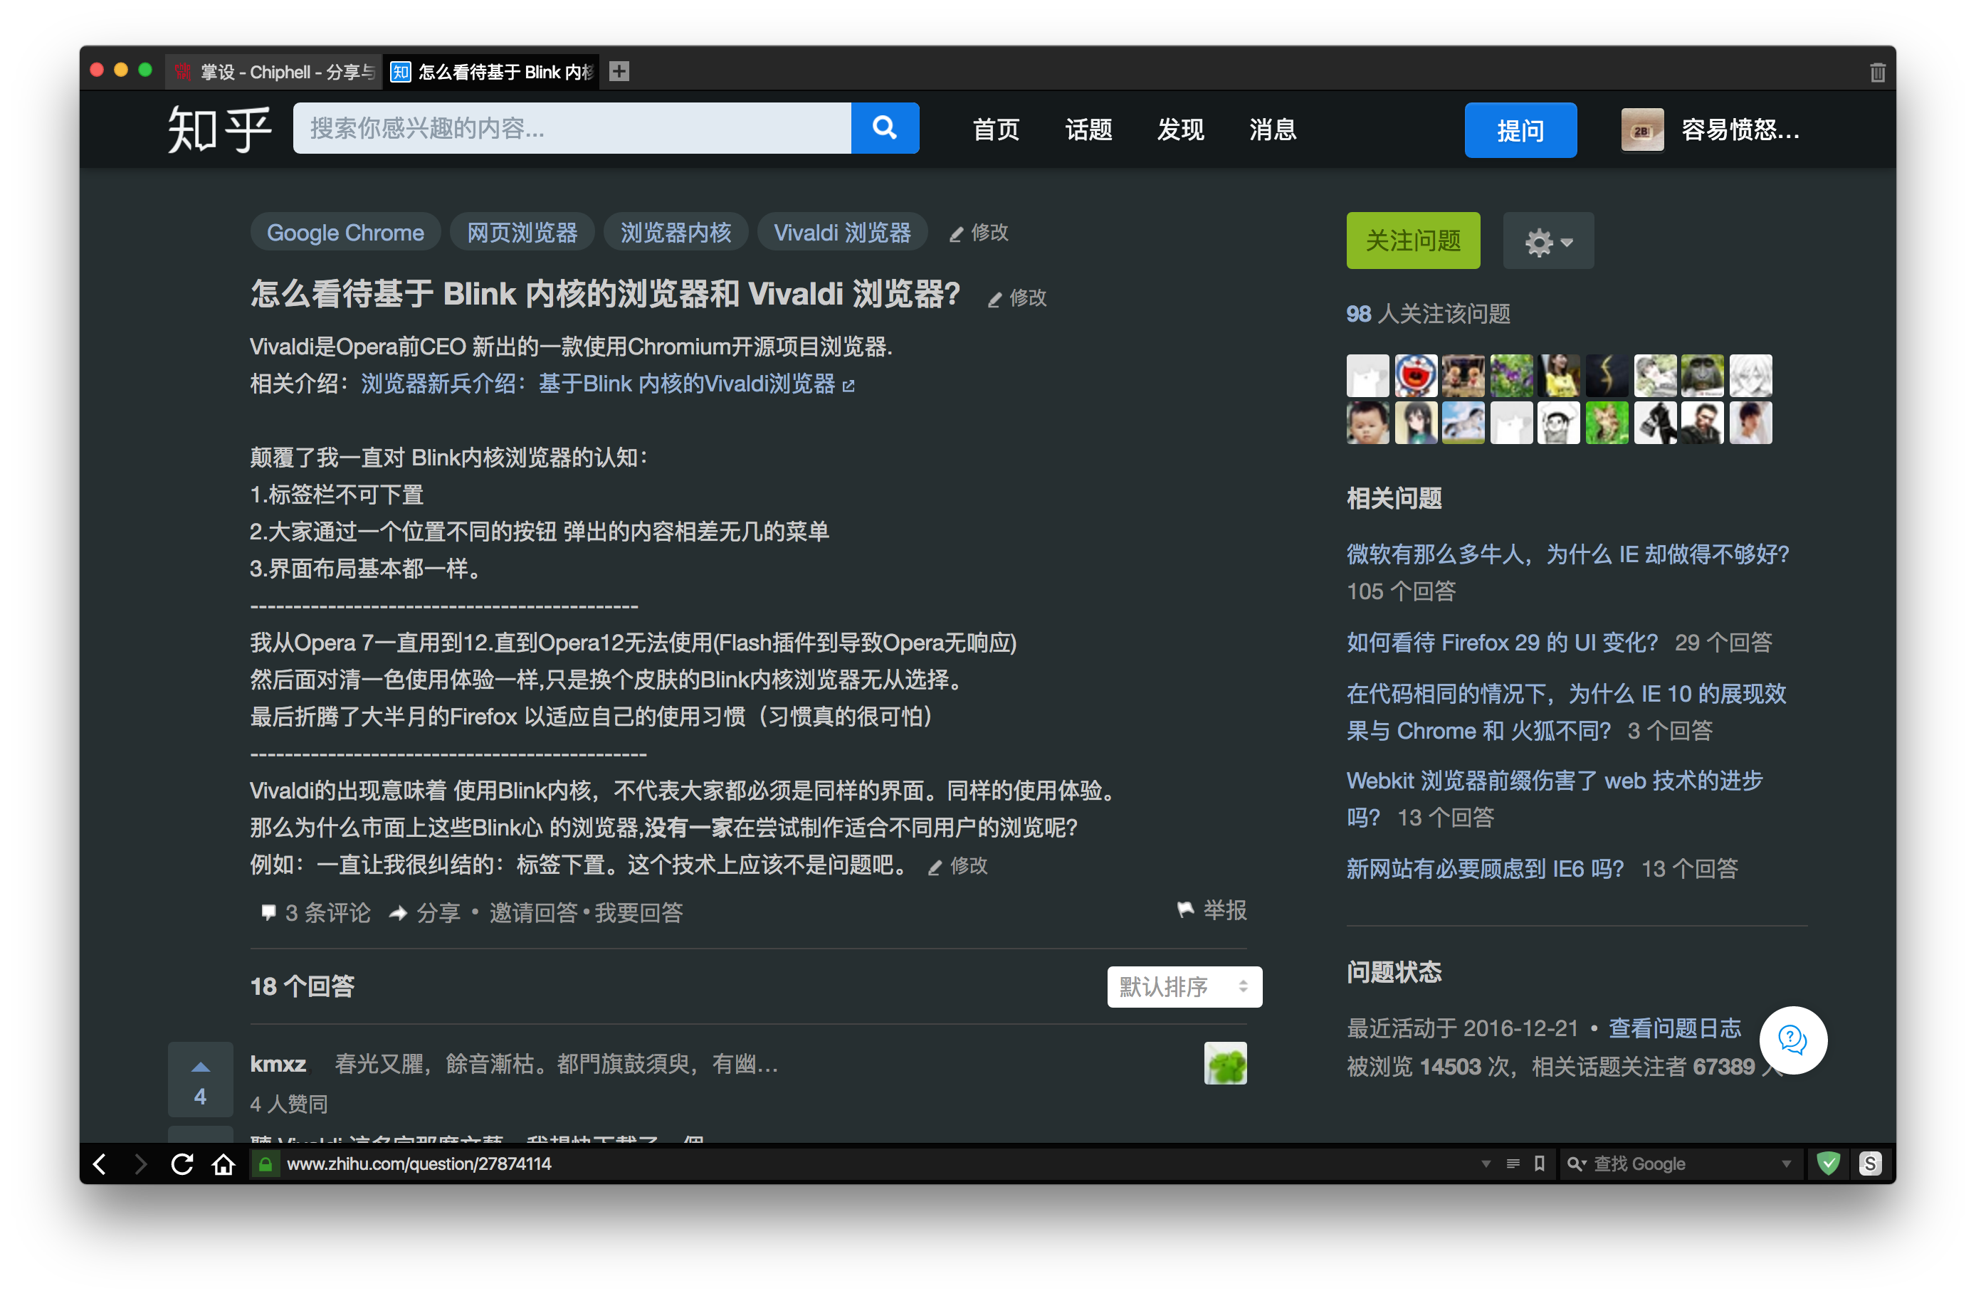Open the reader view icon in address bar

(x=1513, y=1164)
